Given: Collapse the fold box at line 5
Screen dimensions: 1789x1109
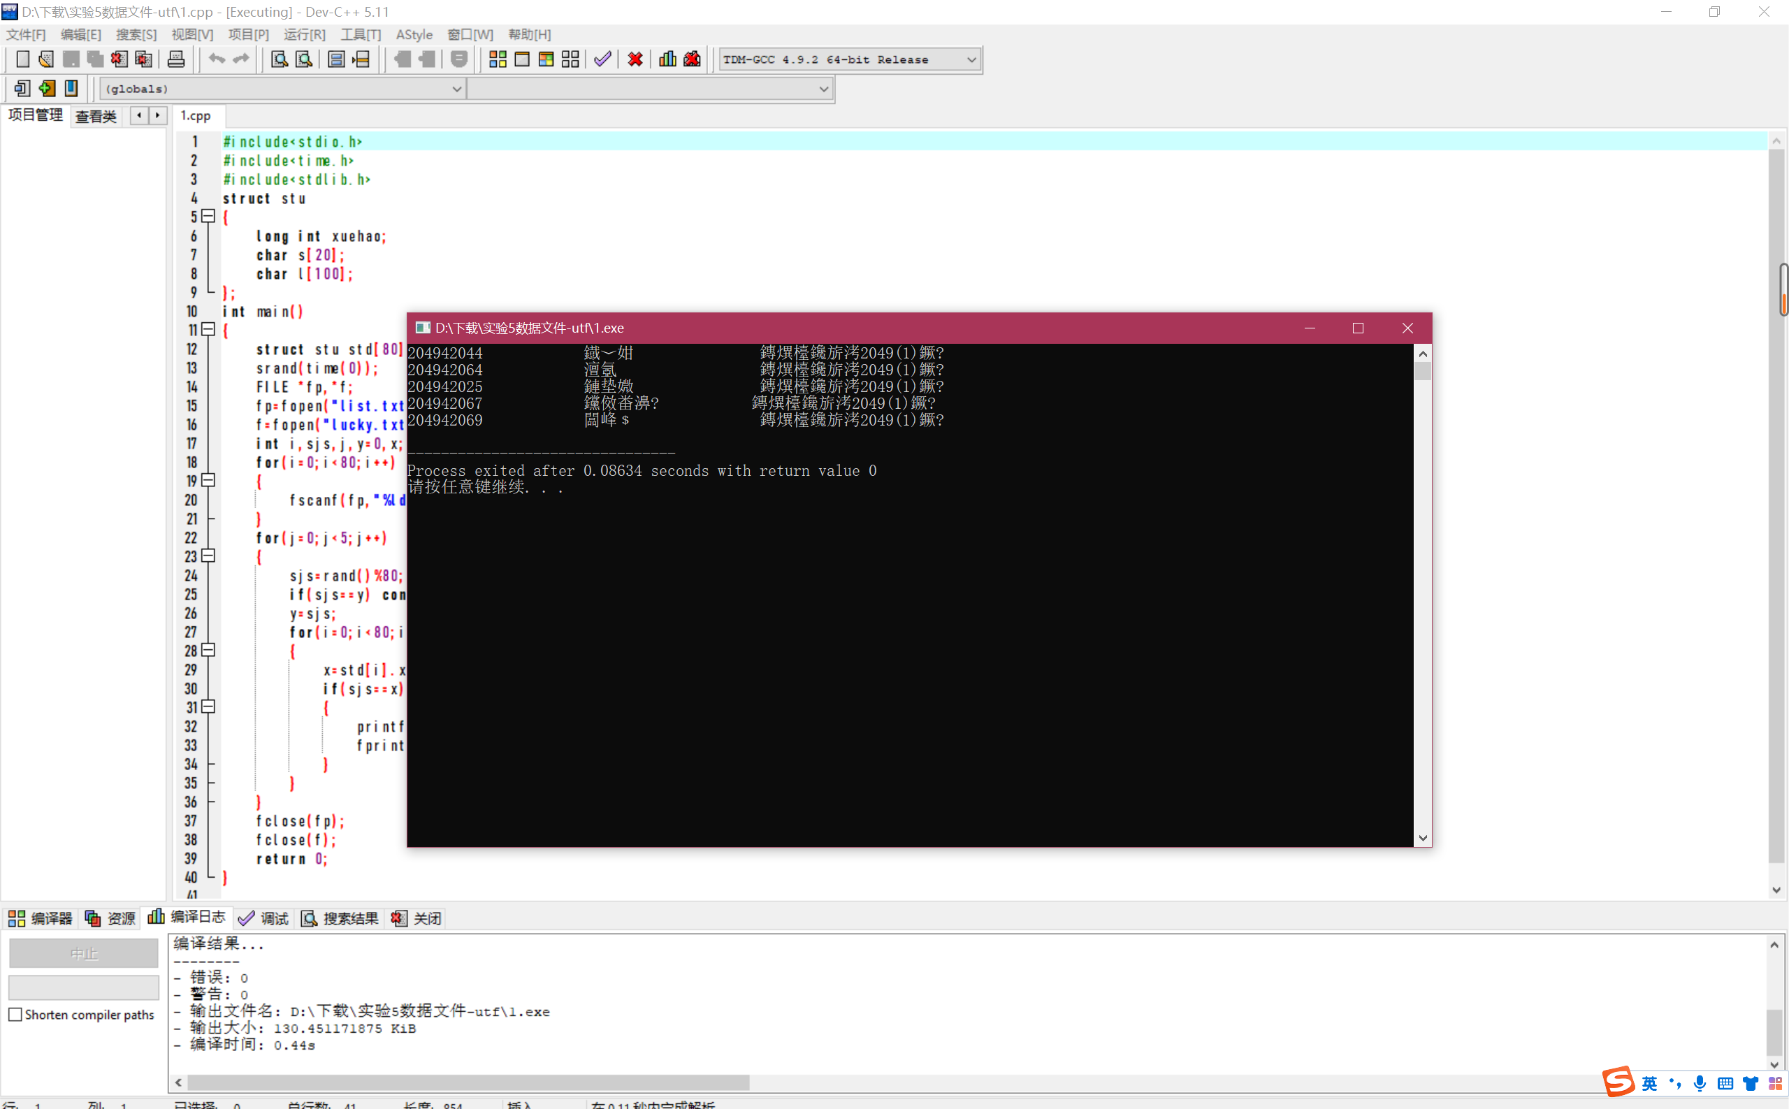Looking at the screenshot, I should pyautogui.click(x=208, y=217).
